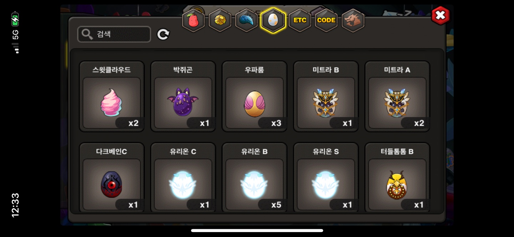Open the blue feather category tab
Screen dimensions: 514x237
(247, 20)
